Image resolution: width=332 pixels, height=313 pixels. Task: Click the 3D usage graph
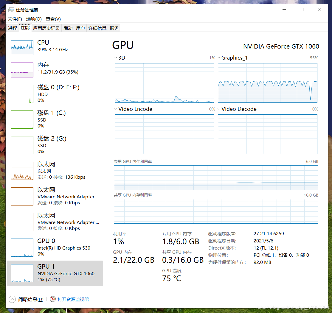(165, 83)
